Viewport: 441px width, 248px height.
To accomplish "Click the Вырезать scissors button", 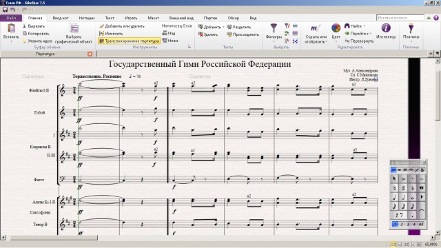I will pos(34,26).
